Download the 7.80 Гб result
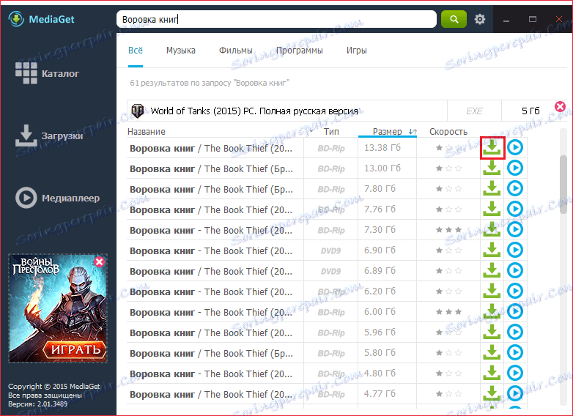 (x=492, y=188)
